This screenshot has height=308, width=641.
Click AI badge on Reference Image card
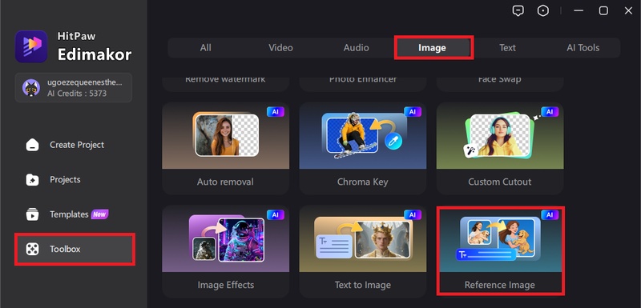tap(550, 214)
